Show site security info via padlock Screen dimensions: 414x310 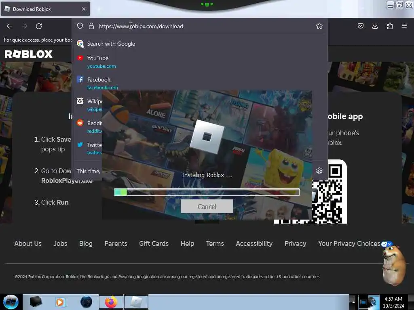(91, 26)
